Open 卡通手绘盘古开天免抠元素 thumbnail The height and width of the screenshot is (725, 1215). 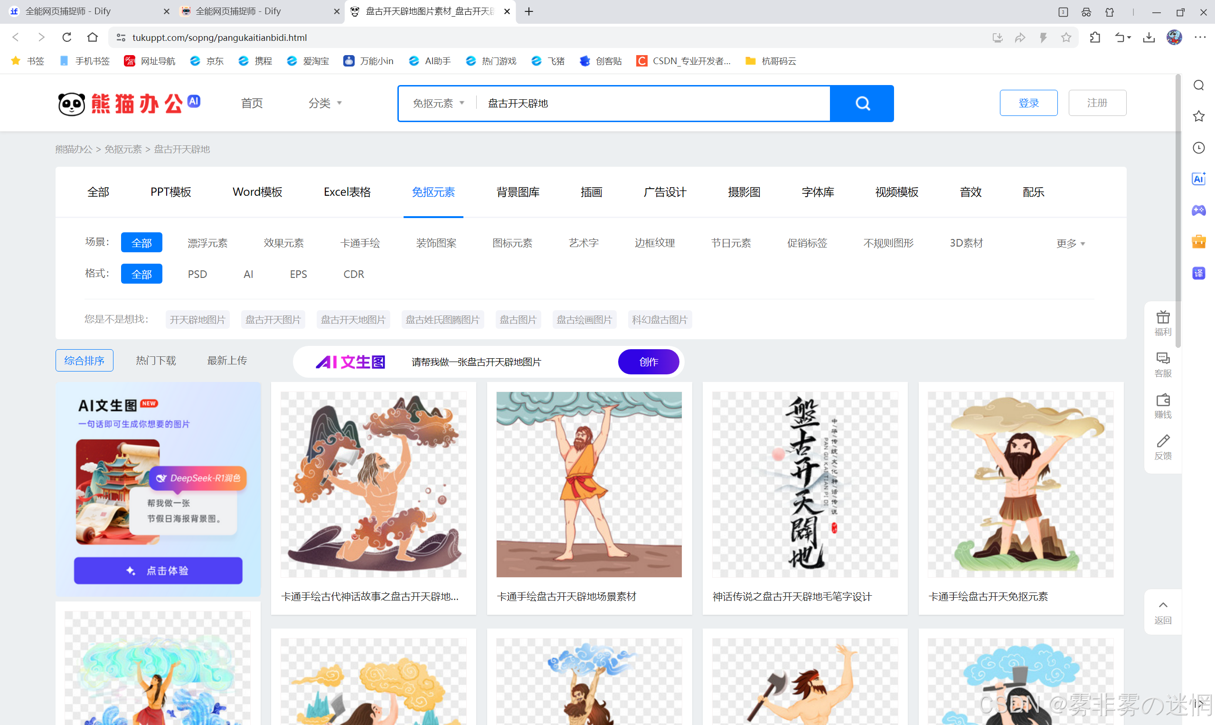(1021, 485)
